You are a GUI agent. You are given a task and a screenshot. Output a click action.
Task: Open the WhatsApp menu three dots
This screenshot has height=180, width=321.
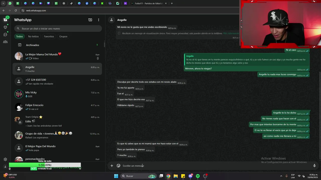tap(99, 20)
